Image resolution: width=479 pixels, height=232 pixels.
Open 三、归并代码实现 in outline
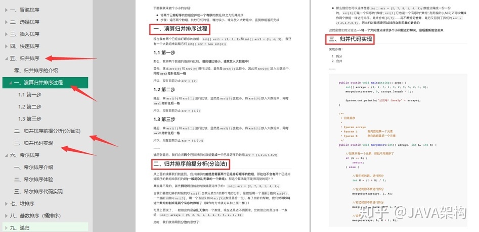[x=33, y=143]
